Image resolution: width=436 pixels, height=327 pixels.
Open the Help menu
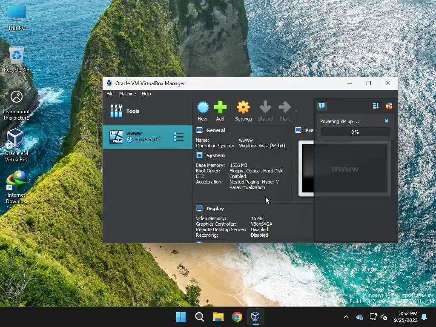point(146,94)
